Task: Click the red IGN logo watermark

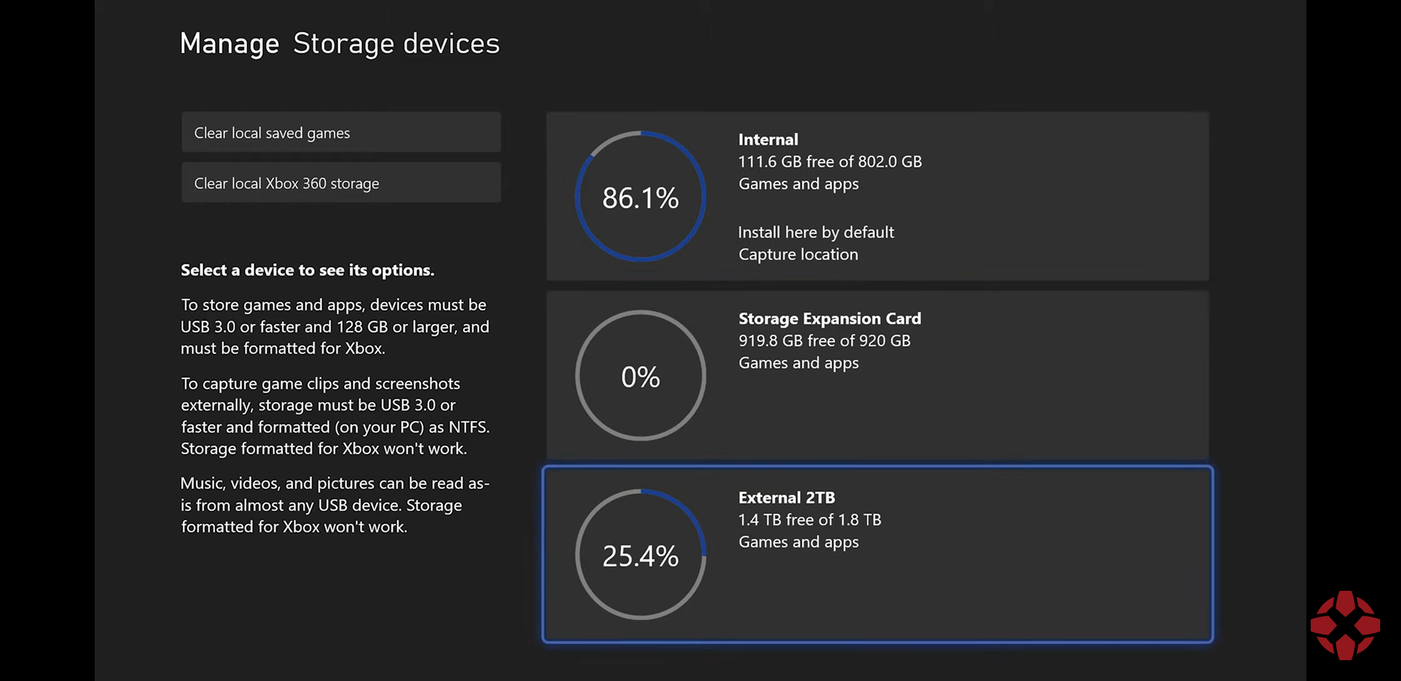Action: [x=1345, y=626]
